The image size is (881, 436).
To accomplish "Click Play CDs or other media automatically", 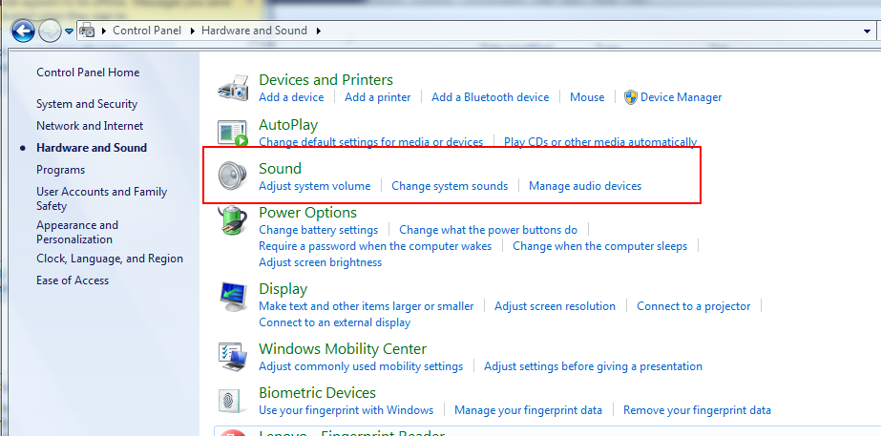I will [x=600, y=141].
